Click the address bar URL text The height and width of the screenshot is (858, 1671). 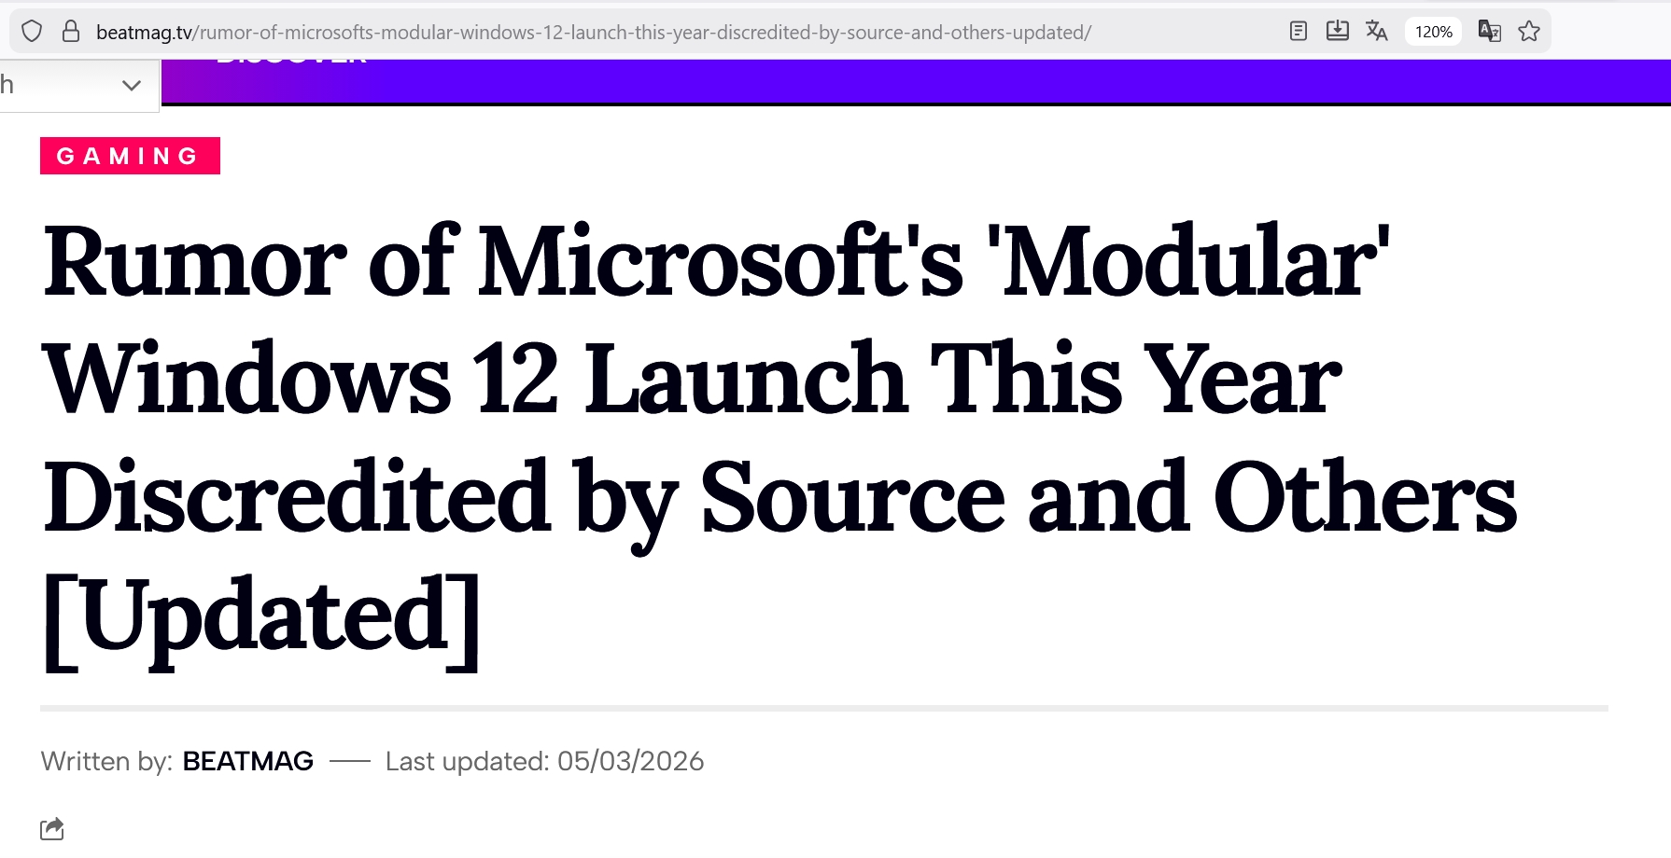pos(594,33)
